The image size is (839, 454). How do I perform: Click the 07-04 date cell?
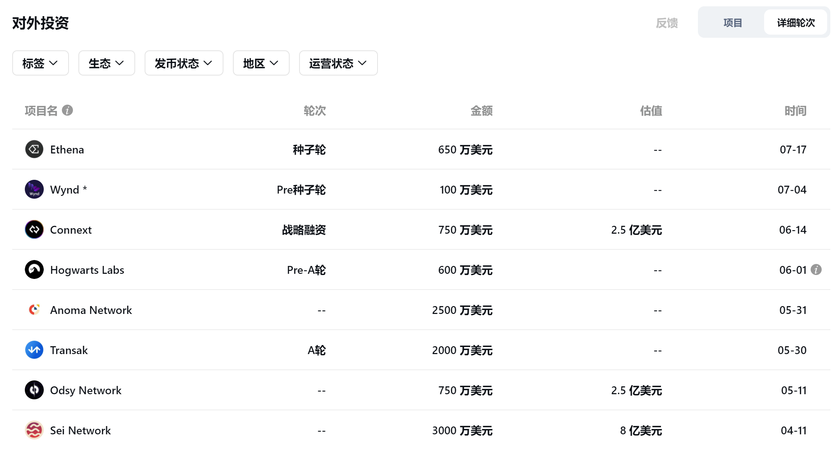point(792,190)
